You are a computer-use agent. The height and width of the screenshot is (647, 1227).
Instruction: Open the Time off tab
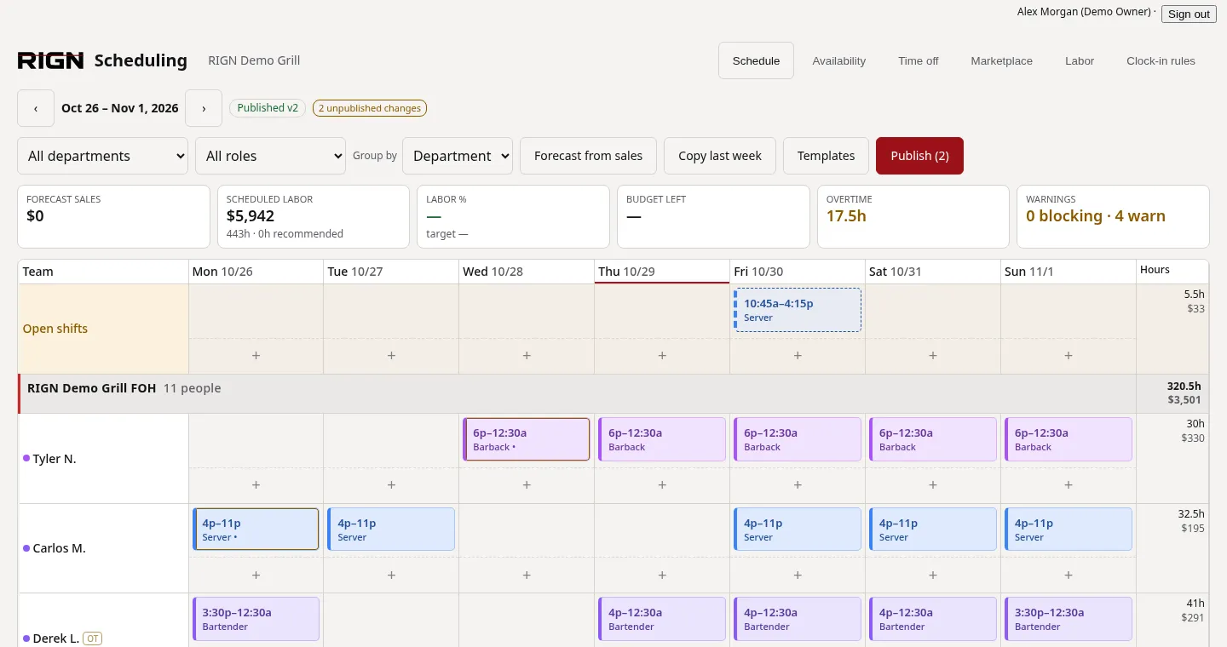919,60
